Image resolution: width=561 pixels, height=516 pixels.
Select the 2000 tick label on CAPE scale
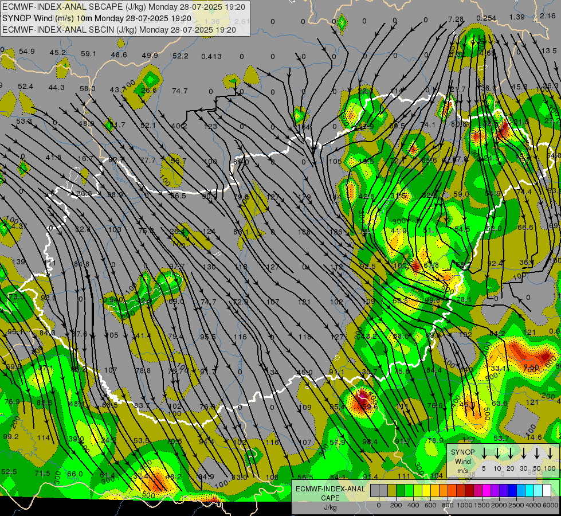[499, 505]
